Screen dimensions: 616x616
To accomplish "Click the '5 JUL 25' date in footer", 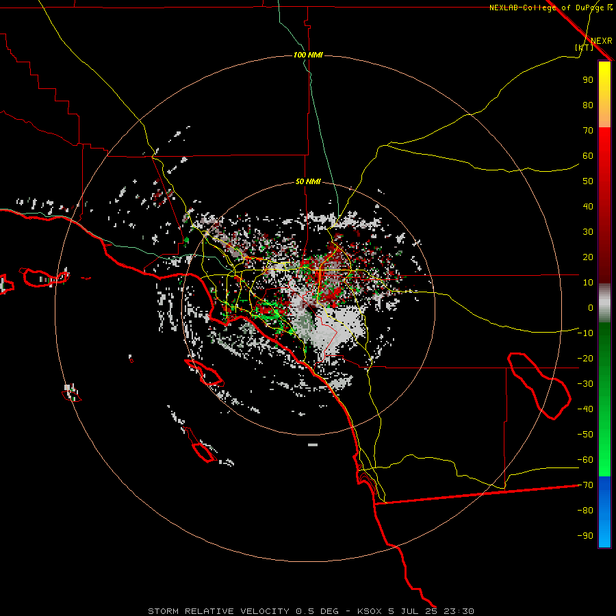I will (412, 611).
